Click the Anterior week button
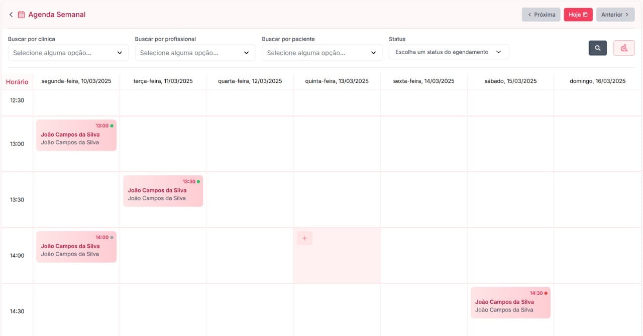 coord(615,15)
